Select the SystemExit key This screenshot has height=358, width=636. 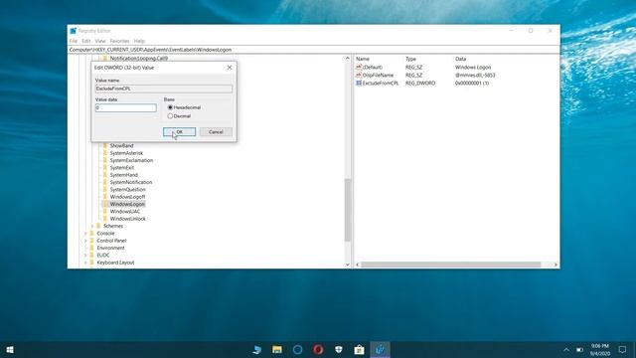pyautogui.click(x=122, y=168)
